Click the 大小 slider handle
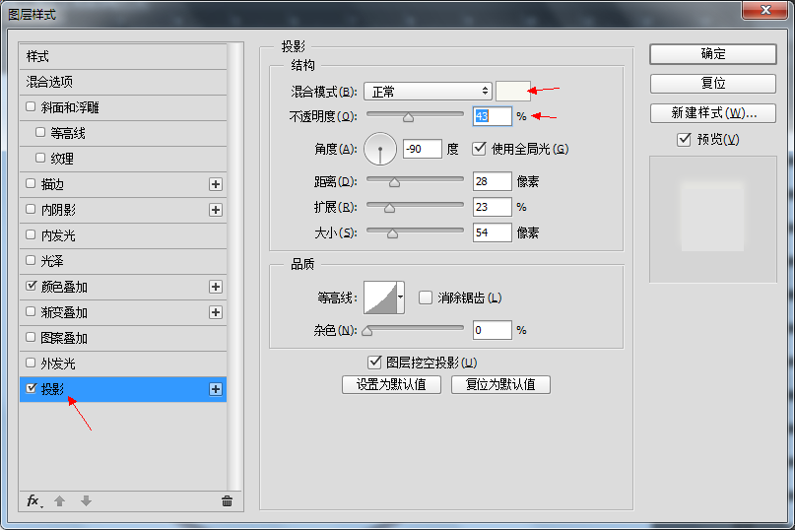Image resolution: width=795 pixels, height=530 pixels. click(x=392, y=233)
